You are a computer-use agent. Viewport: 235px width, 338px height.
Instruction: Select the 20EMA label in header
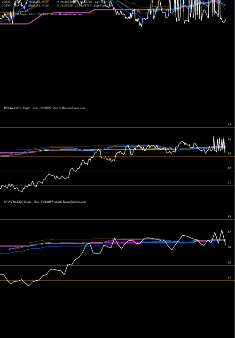(6, 2)
